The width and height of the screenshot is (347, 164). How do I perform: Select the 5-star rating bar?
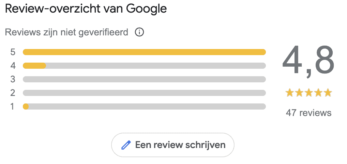coord(144,52)
